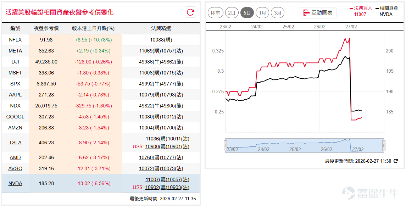406x206 pixels.
Task: Open META call warrant 11069(購)
Action: (150, 51)
